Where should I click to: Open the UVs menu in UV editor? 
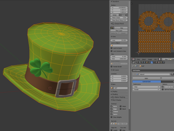click(x=155, y=59)
